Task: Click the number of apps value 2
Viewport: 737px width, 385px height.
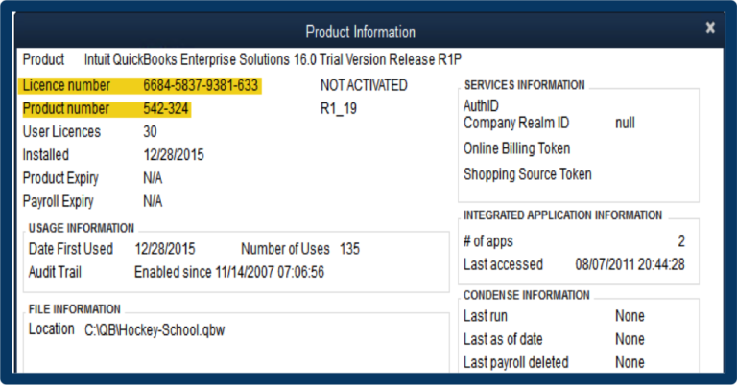Action: pyautogui.click(x=680, y=241)
